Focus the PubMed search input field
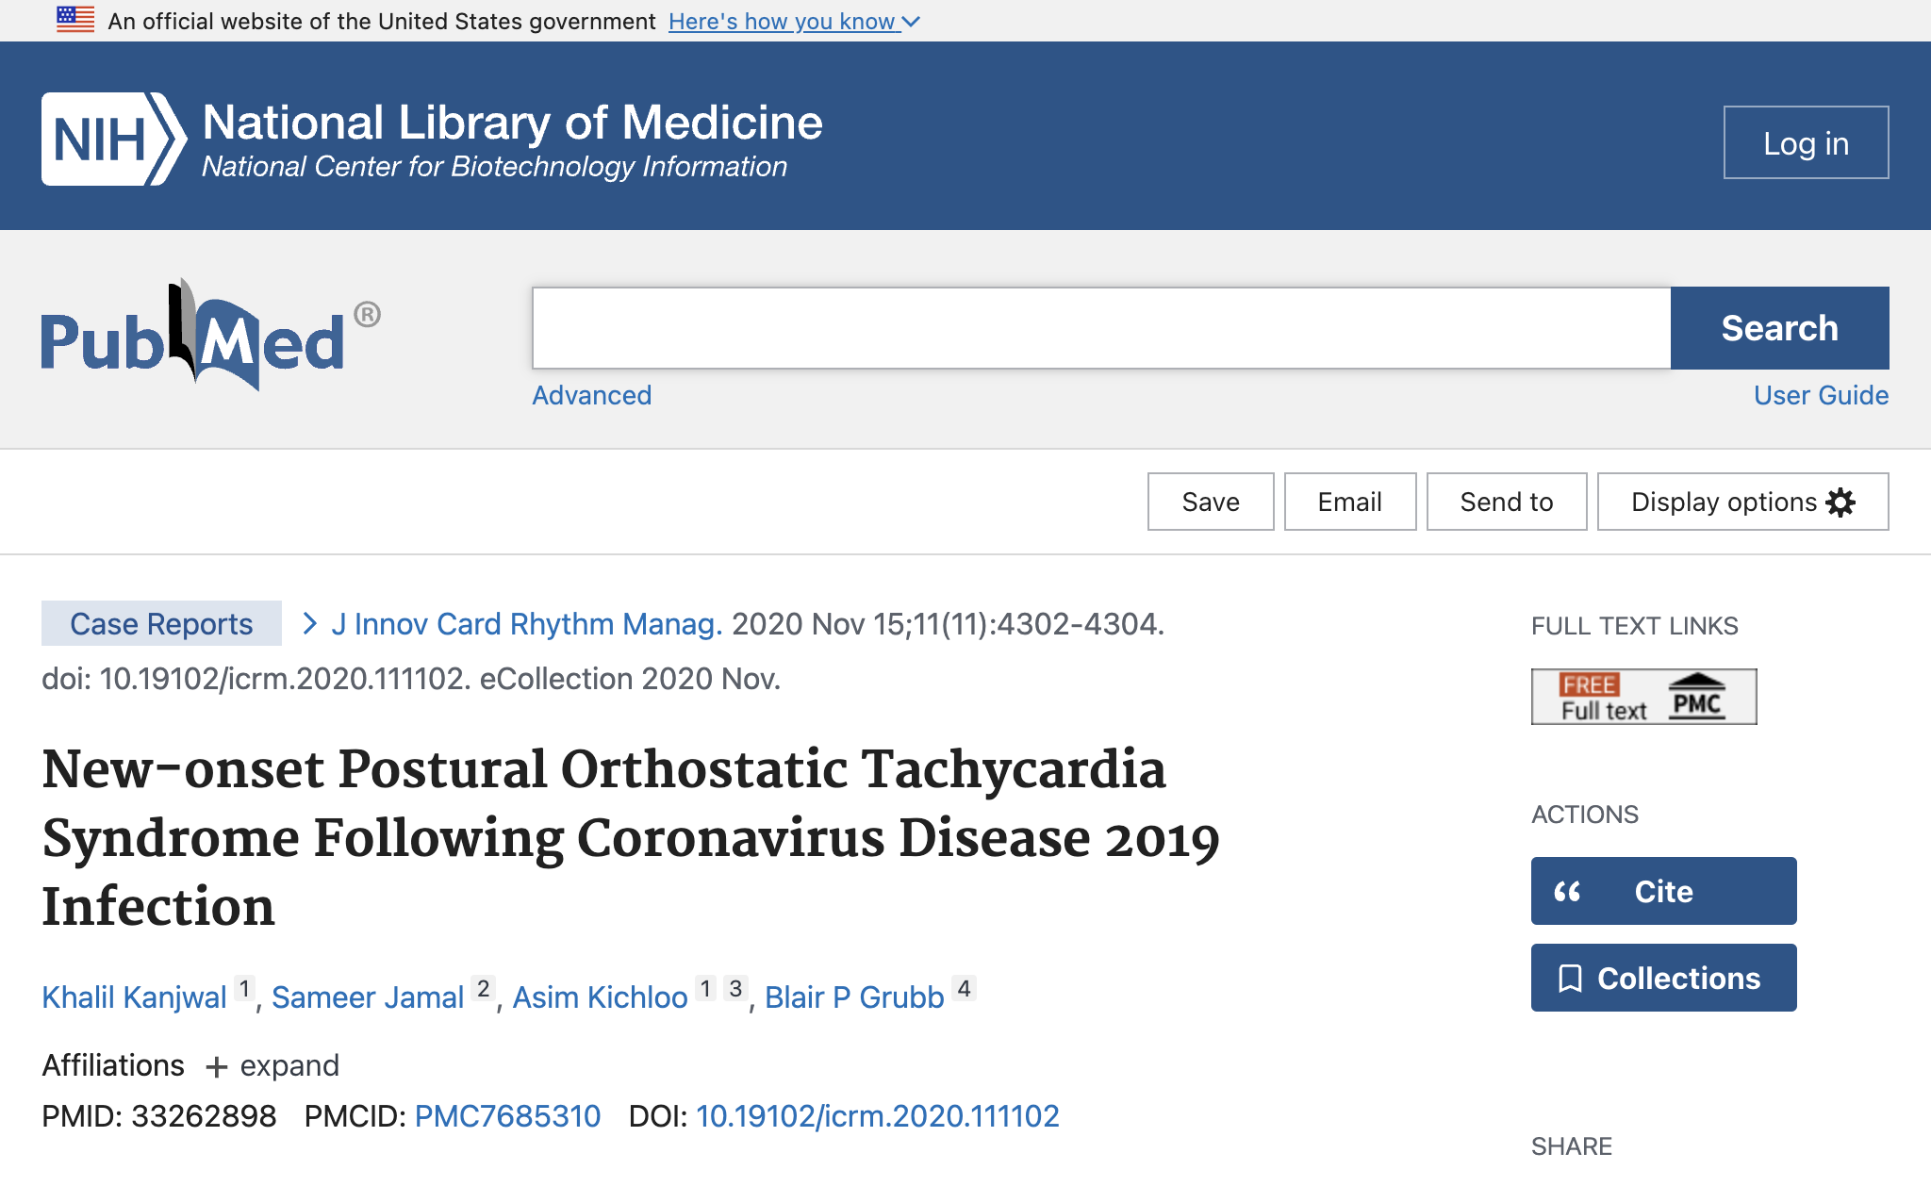Screen dimensions: 1931x1186 pyautogui.click(x=1101, y=328)
